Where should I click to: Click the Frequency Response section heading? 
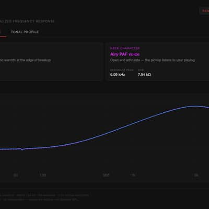[27, 21]
